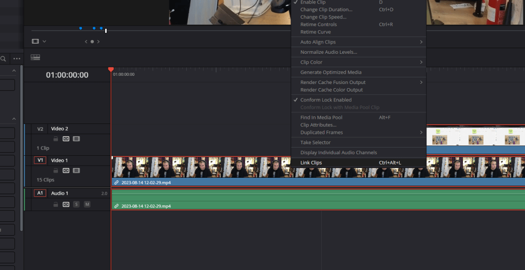
Task: Open the timeline view options icon
Action: [35, 57]
